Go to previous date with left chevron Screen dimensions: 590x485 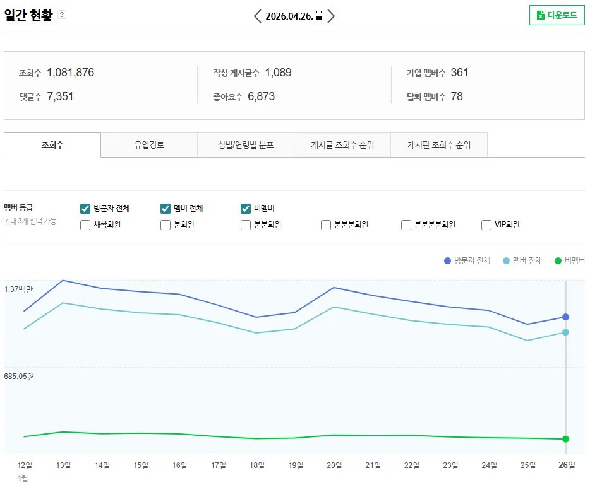pos(257,16)
